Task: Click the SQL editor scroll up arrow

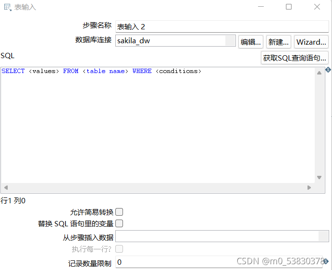Action: (320, 73)
